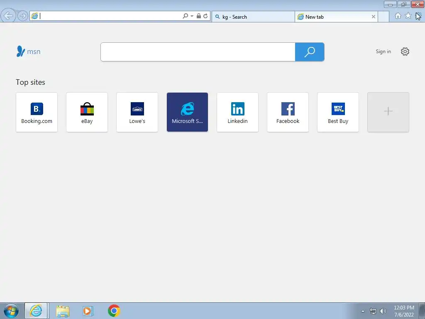Close the New tab tab
Image resolution: width=425 pixels, height=319 pixels.
click(x=374, y=17)
